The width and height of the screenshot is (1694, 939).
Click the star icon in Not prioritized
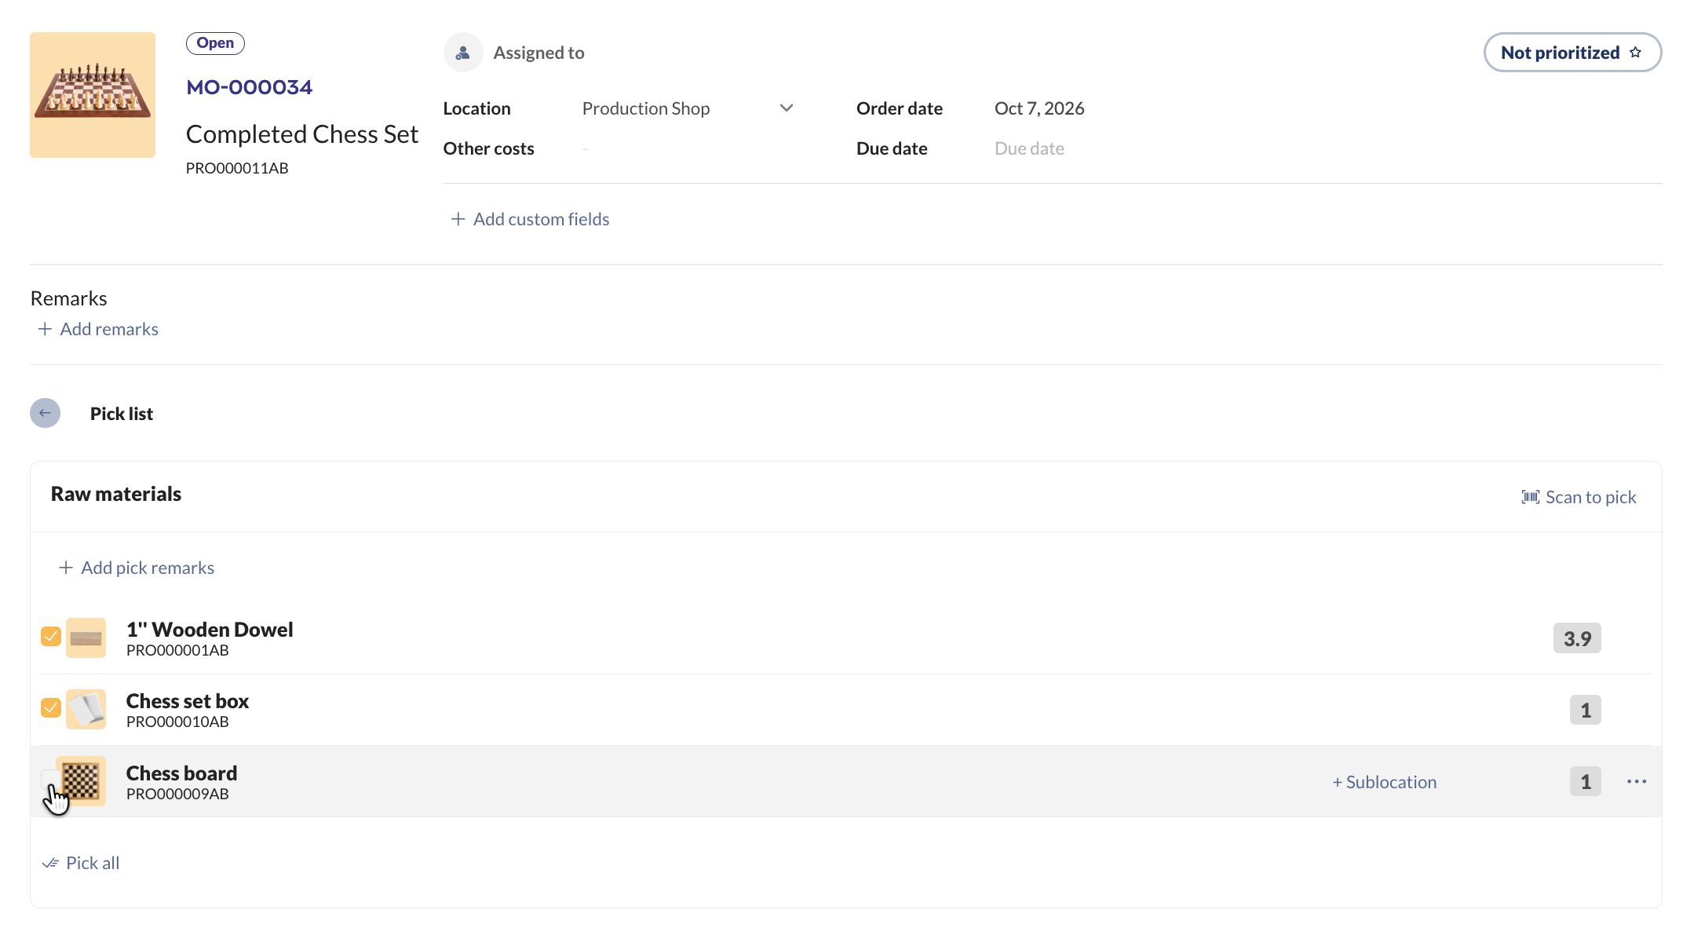coord(1635,53)
